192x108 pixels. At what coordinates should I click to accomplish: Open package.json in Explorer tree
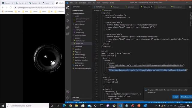click(79, 63)
